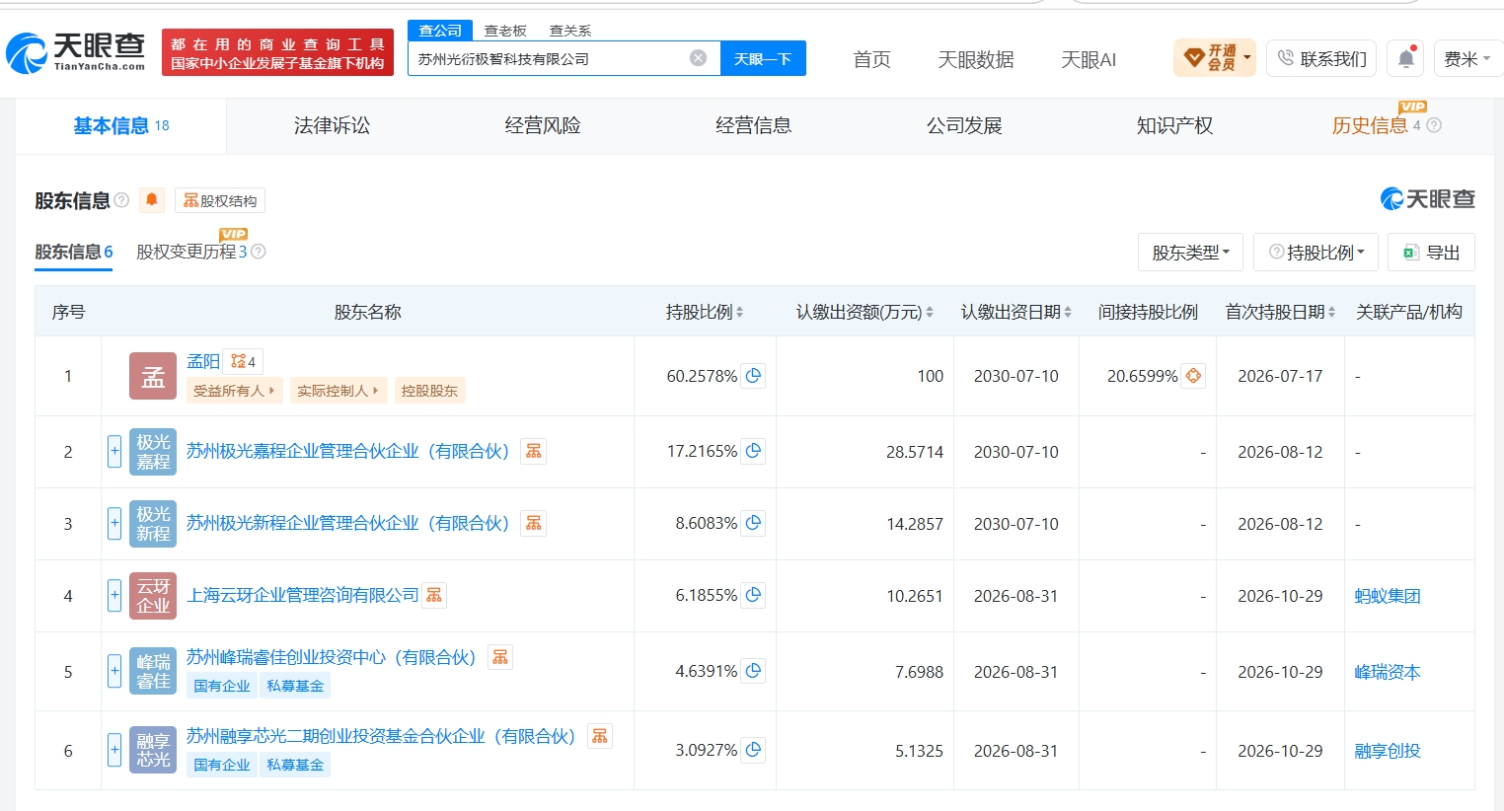
Task: Open equity structure icon for 苏州极光新程
Action: 534,523
